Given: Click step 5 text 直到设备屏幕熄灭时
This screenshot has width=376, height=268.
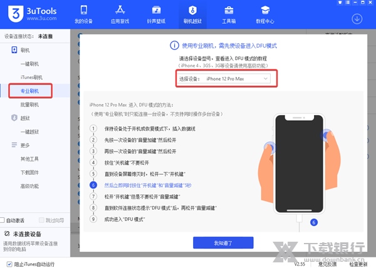Looking at the screenshot, I should coord(145,174).
